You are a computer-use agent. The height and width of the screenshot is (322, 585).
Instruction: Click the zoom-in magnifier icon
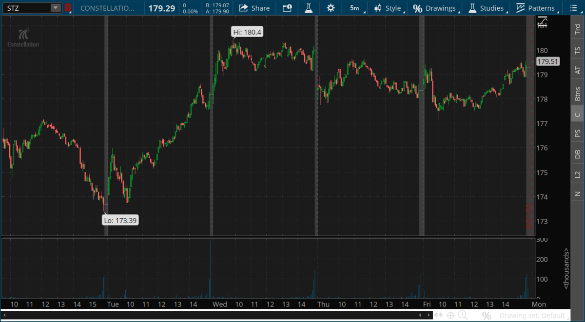pyautogui.click(x=463, y=316)
